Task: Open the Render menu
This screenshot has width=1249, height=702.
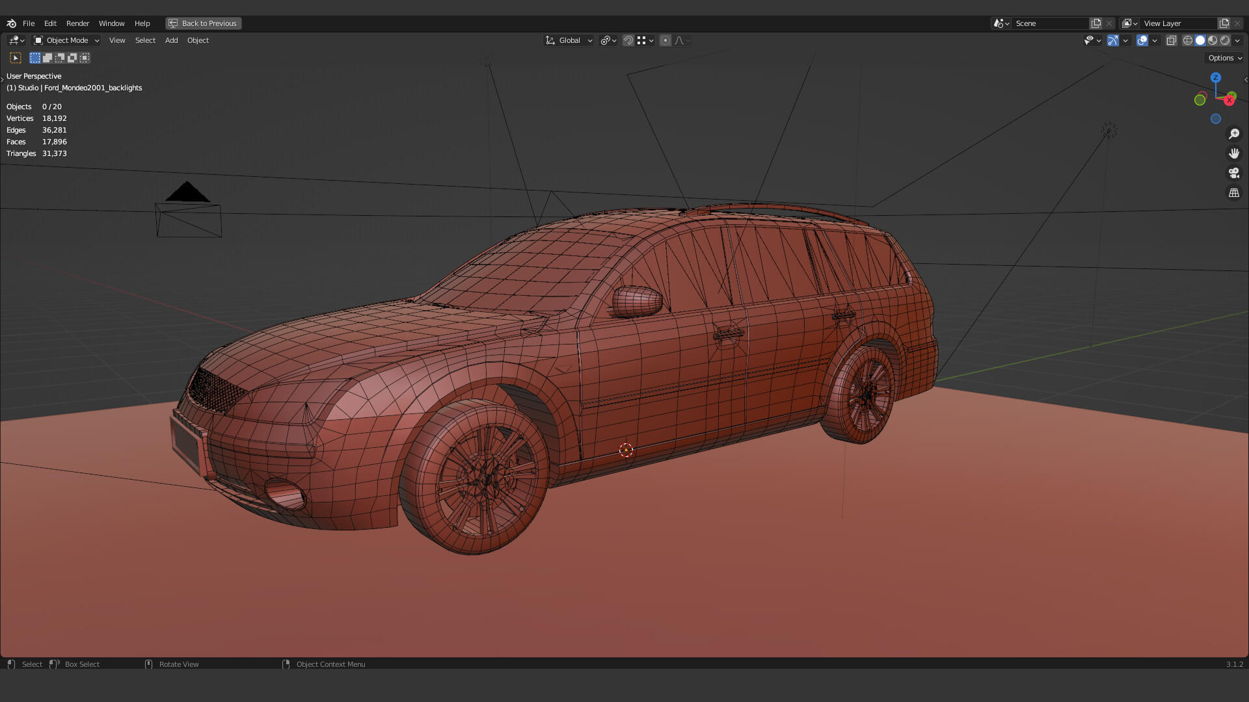Action: click(77, 23)
